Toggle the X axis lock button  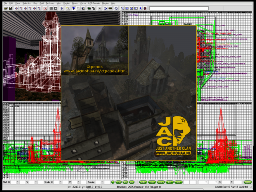[127, 8]
